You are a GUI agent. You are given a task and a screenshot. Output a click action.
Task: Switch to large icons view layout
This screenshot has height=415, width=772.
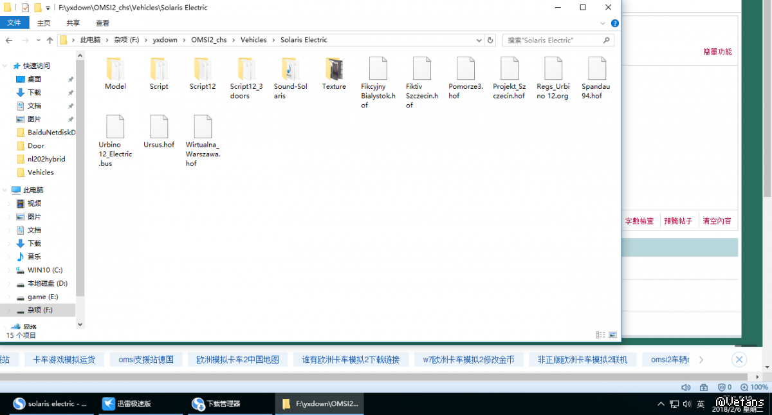point(612,335)
